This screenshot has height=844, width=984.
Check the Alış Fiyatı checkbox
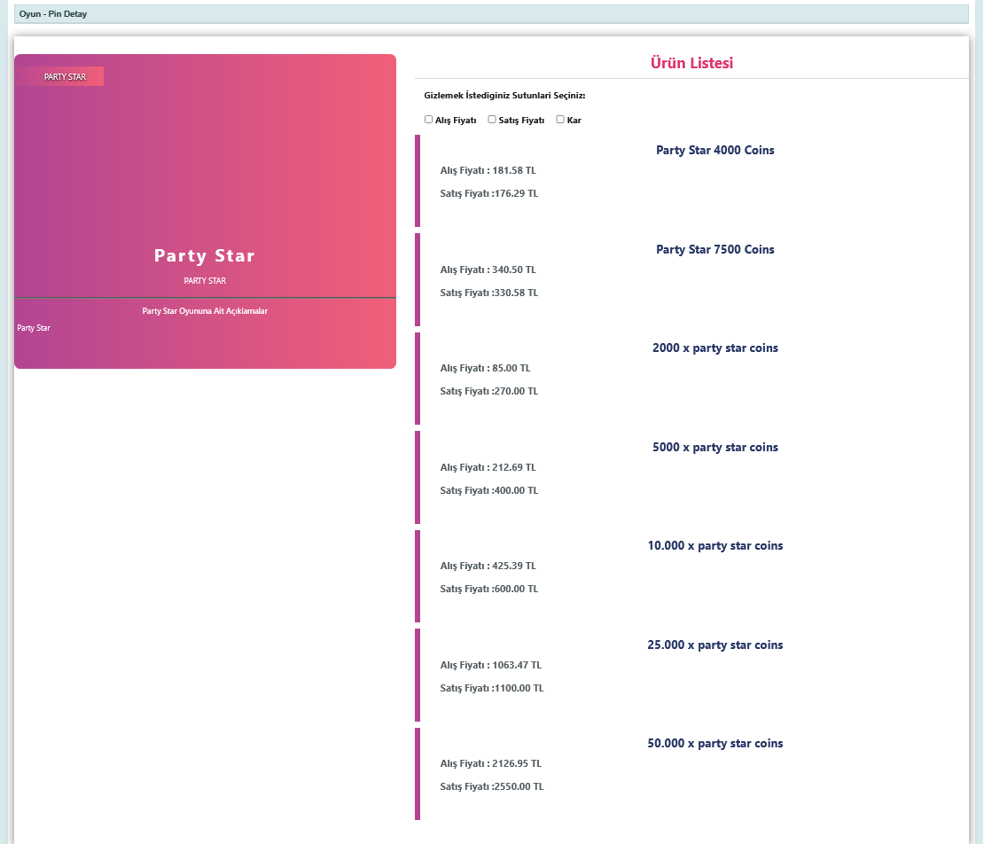pyautogui.click(x=429, y=120)
